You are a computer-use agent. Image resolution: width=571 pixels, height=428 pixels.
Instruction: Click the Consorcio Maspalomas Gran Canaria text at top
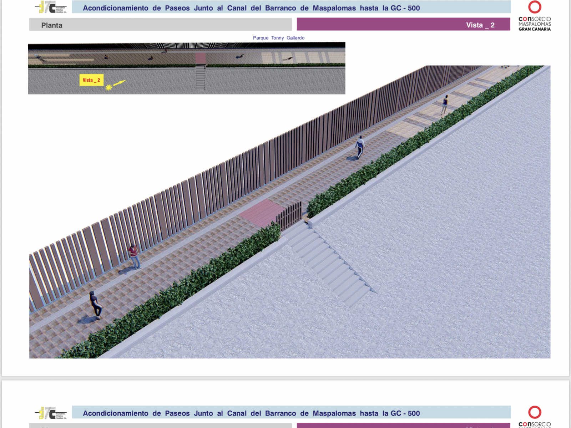click(534, 24)
